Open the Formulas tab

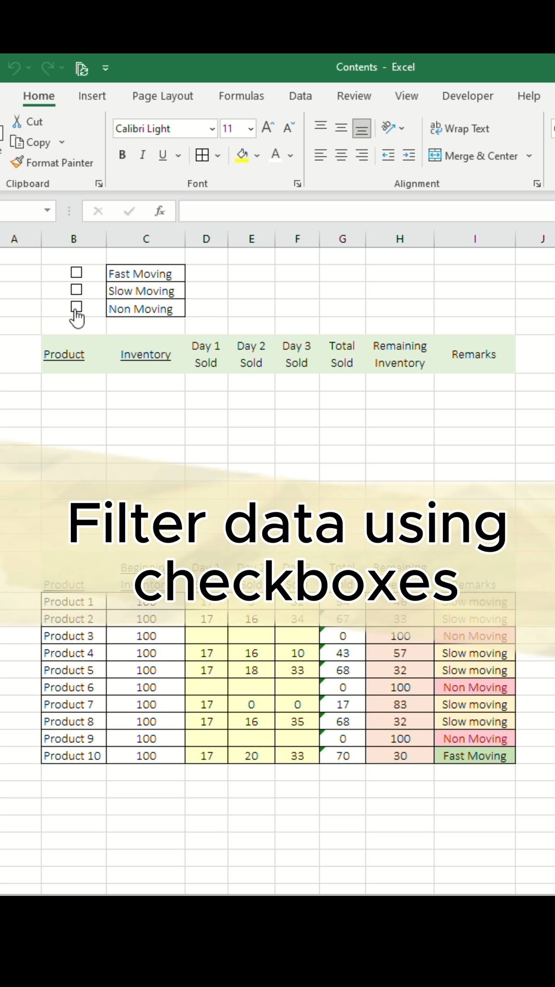[x=241, y=96]
